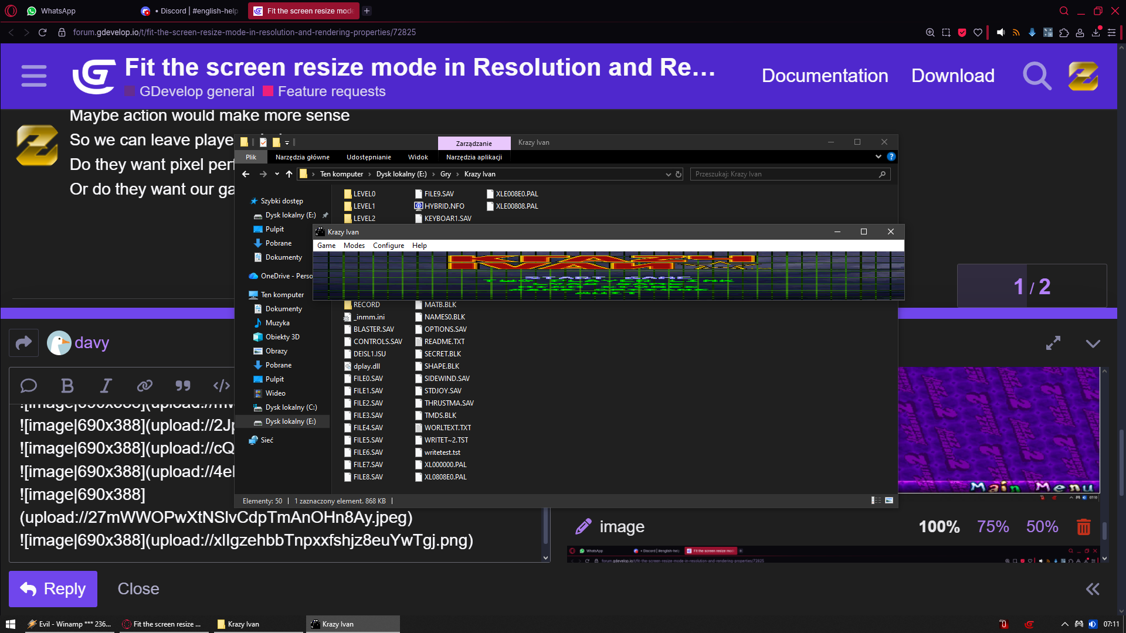The height and width of the screenshot is (633, 1126).
Task: Insert hyperlink using the chain icon
Action: [x=144, y=386]
